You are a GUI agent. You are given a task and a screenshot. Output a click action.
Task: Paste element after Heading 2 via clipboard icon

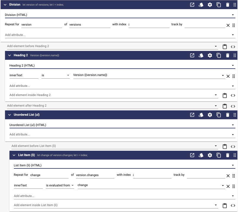click(225, 106)
